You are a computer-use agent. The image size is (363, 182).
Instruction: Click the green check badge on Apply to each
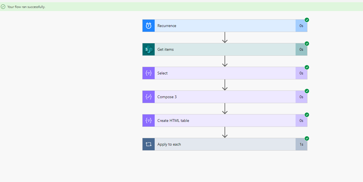click(307, 138)
